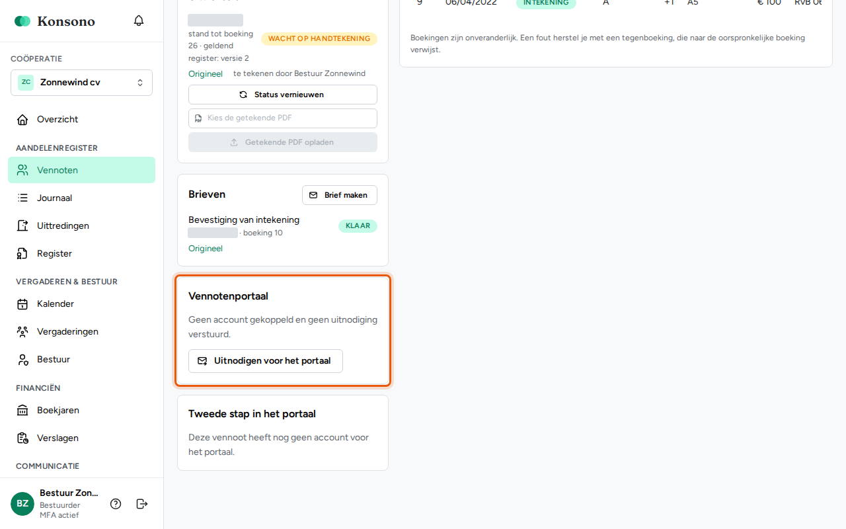Viewport: 846px width, 529px height.
Task: Click Status vernieuwen button
Action: pos(283,95)
